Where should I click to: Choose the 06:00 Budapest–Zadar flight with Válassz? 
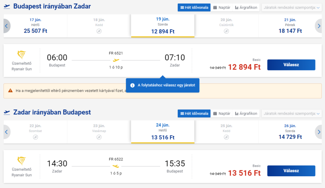point(291,65)
